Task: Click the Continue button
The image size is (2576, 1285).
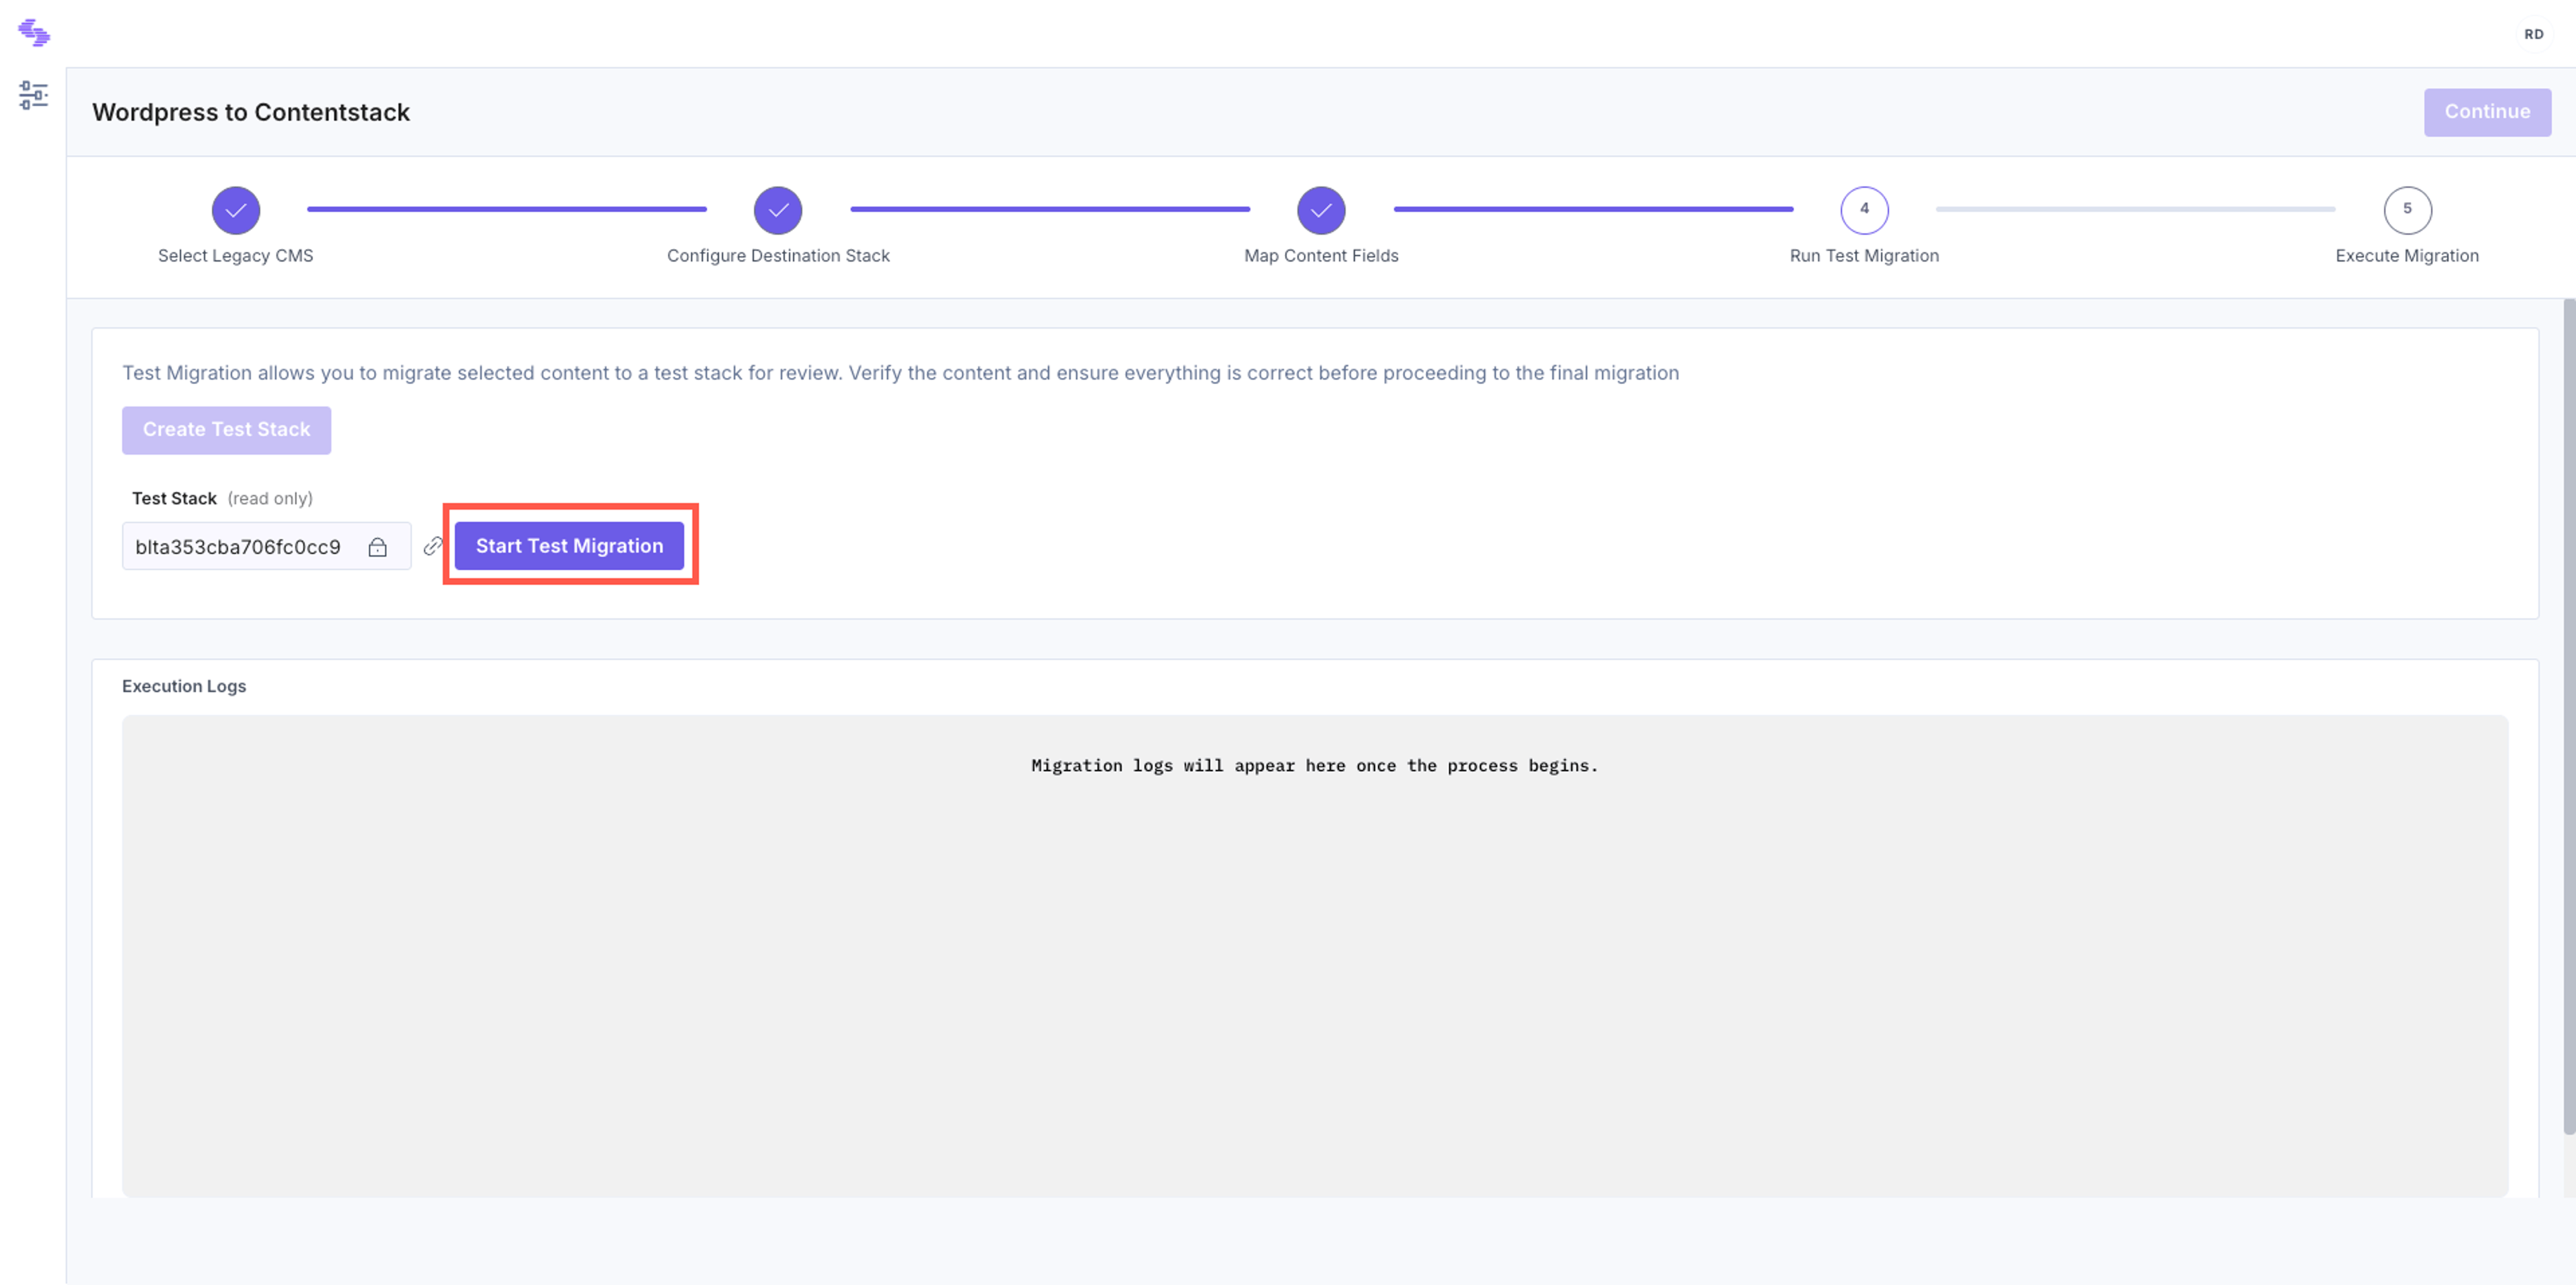Action: [x=2487, y=112]
